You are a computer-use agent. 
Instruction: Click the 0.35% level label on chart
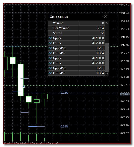pos(64,126)
